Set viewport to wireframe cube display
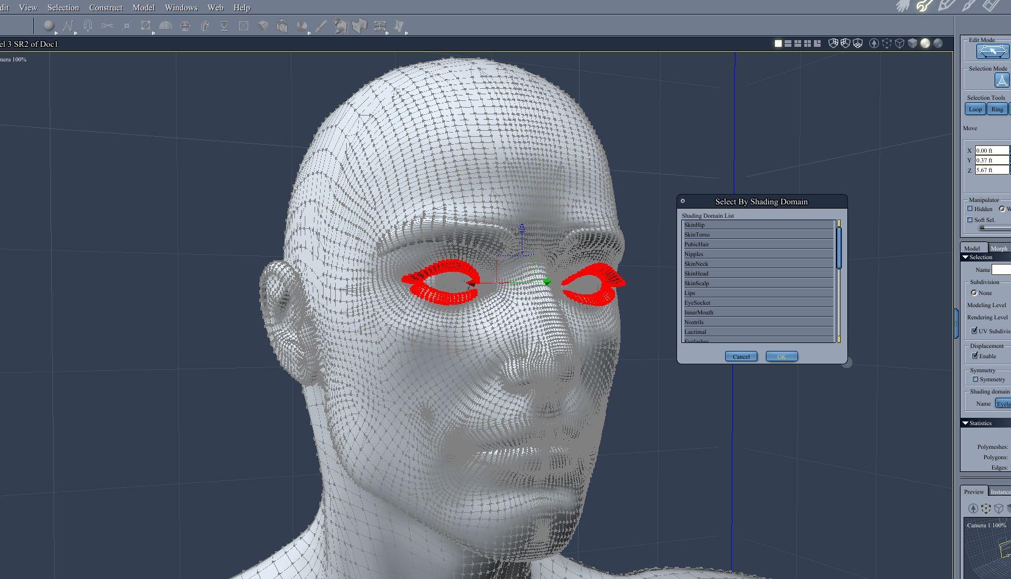This screenshot has width=1011, height=579. (900, 43)
